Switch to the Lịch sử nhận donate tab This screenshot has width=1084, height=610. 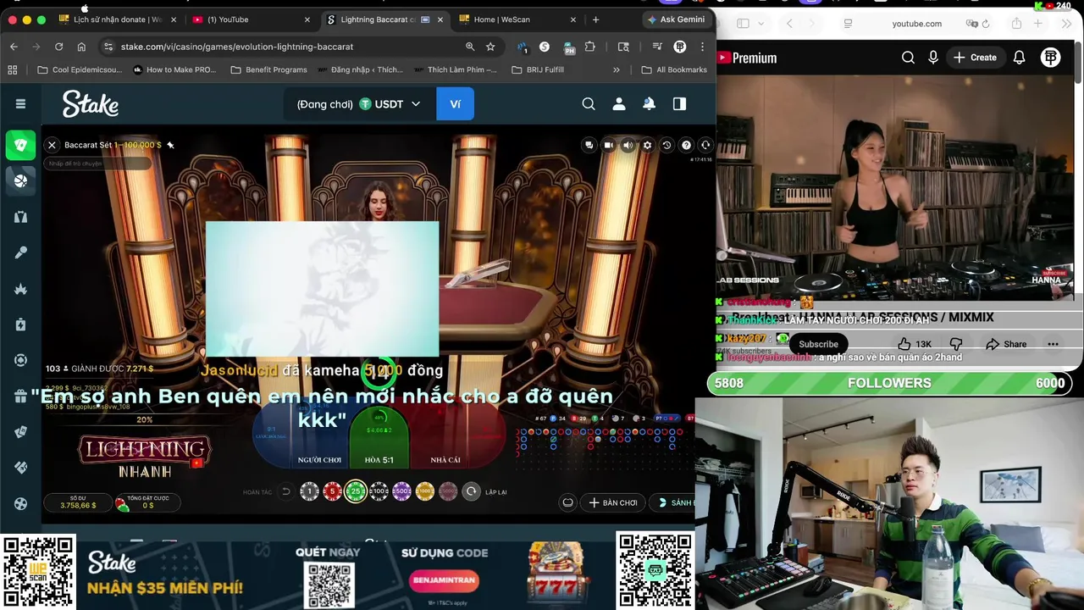117,19
